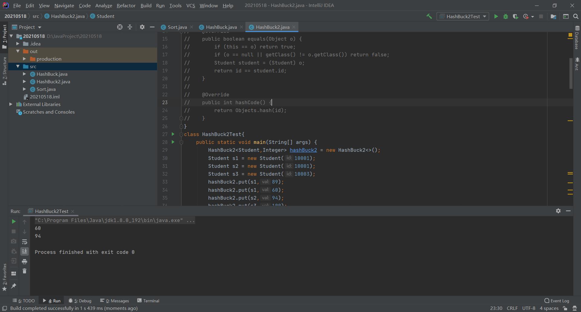The image size is (581, 312).
Task: Open the profiler run icon
Action: click(x=526, y=16)
